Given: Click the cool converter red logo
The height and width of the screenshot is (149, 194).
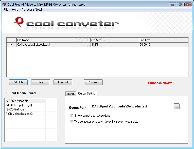Looking at the screenshot, I should click(18, 22).
